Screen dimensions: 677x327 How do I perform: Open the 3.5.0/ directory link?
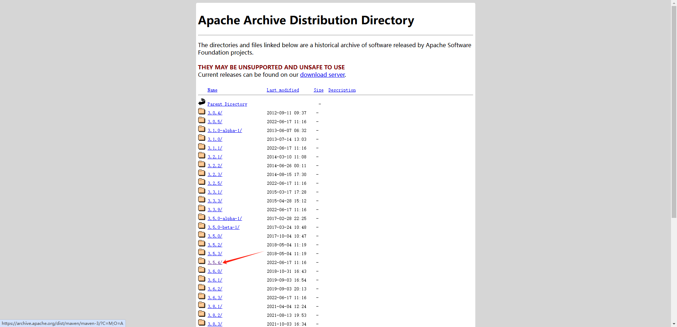click(215, 236)
